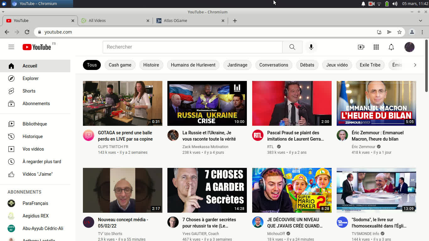Click the install app icon in address bar
This screenshot has width=429, height=241.
click(379, 32)
